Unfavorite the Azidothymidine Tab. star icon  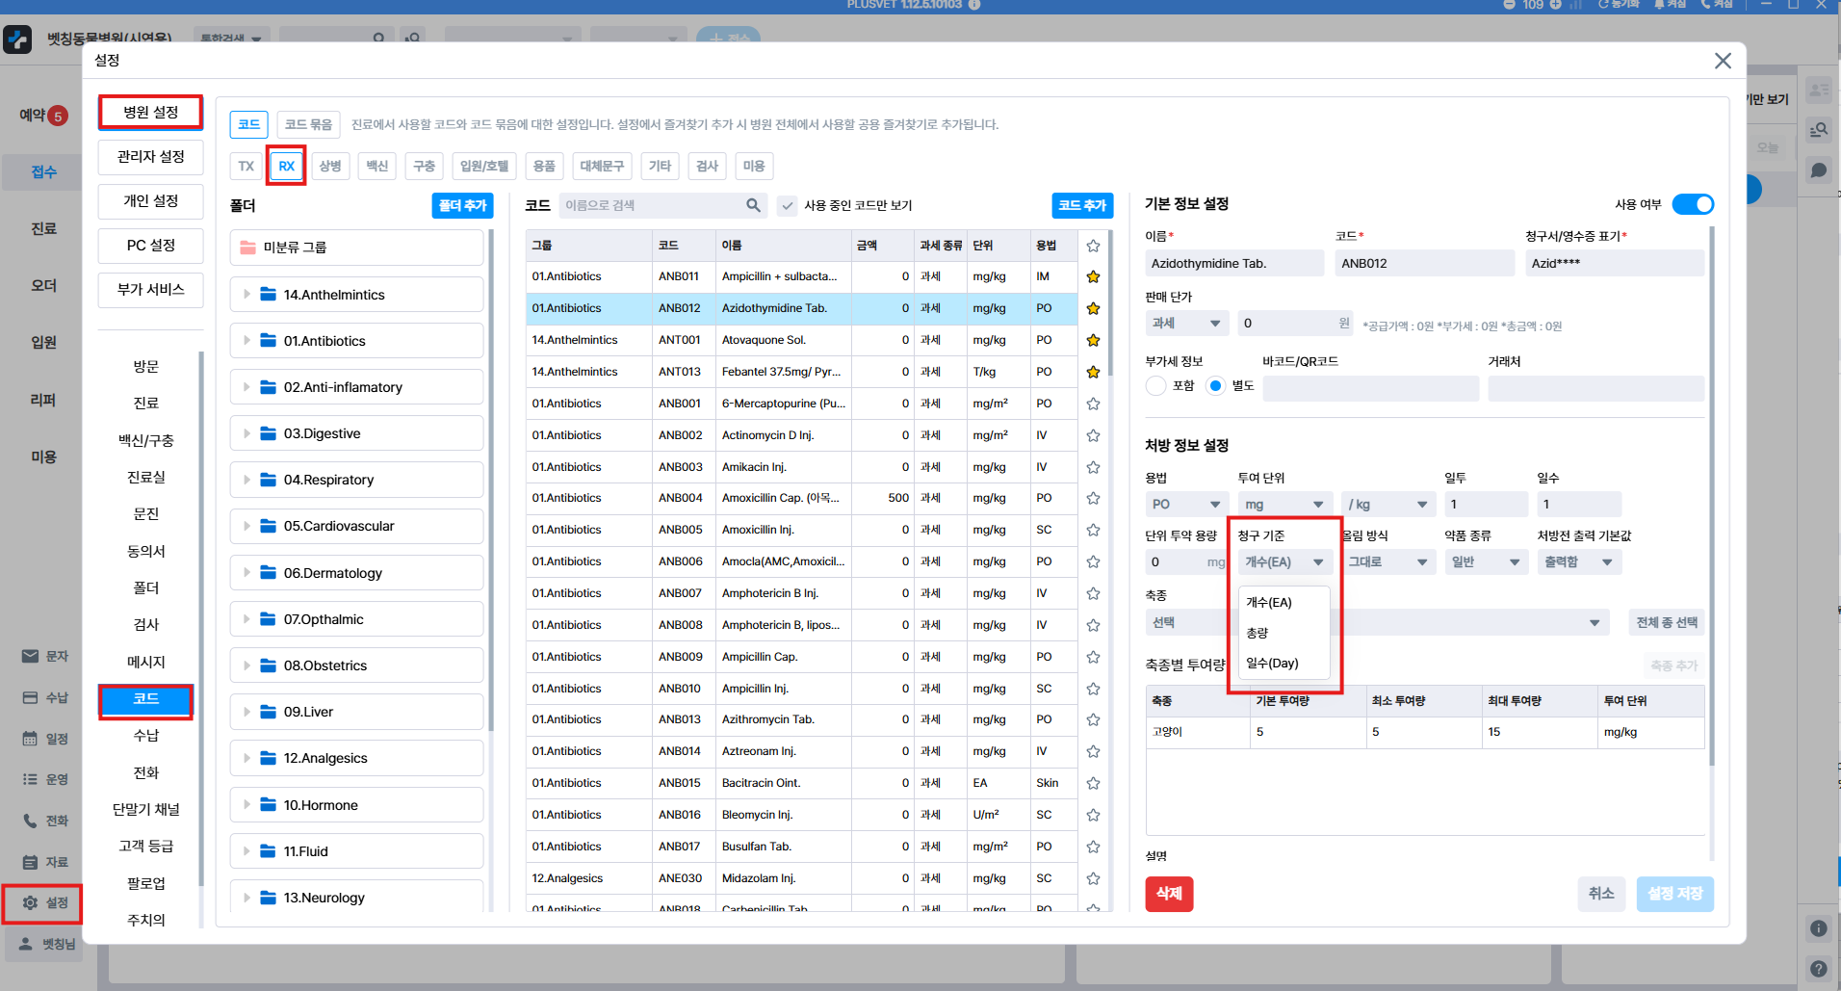click(x=1093, y=309)
